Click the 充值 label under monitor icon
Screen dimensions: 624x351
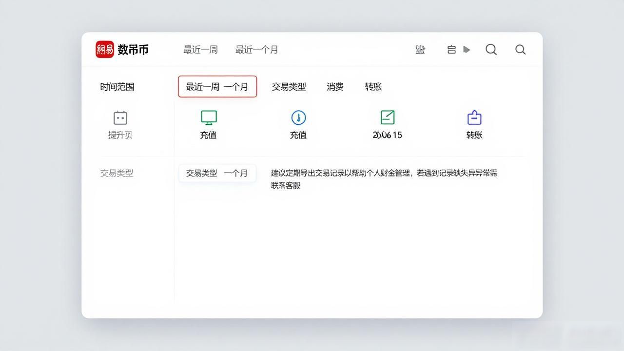pyautogui.click(x=209, y=135)
